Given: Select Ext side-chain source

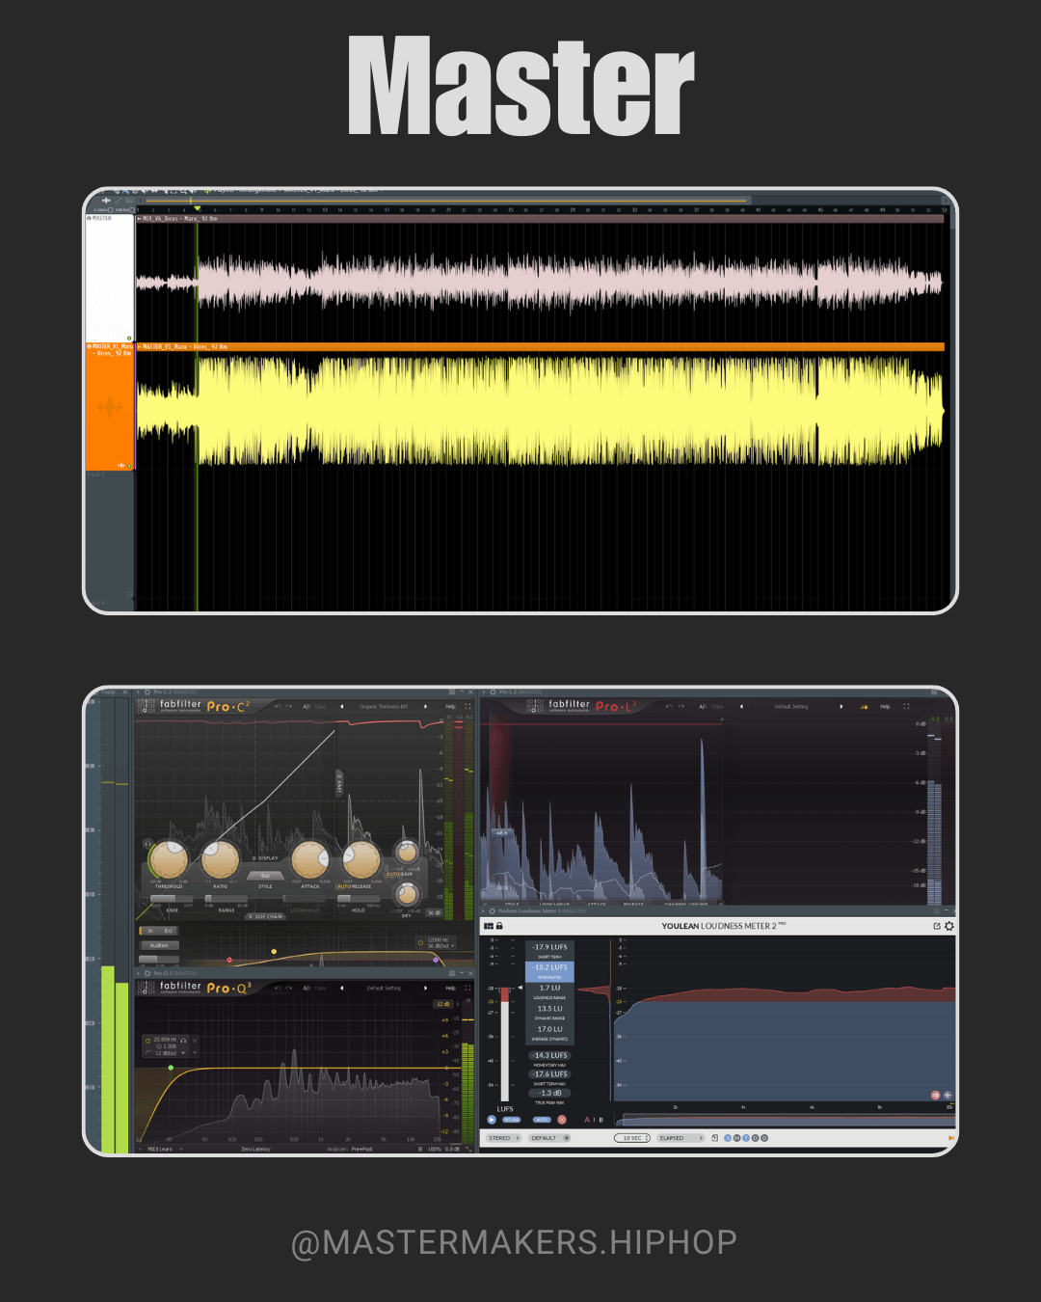Looking at the screenshot, I should [168, 931].
